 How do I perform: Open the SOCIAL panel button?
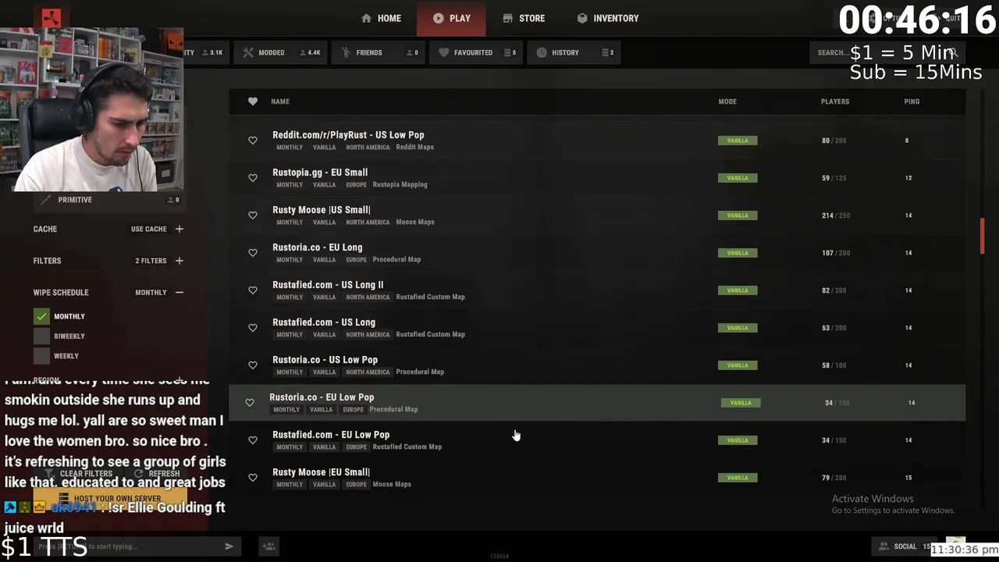coord(904,546)
